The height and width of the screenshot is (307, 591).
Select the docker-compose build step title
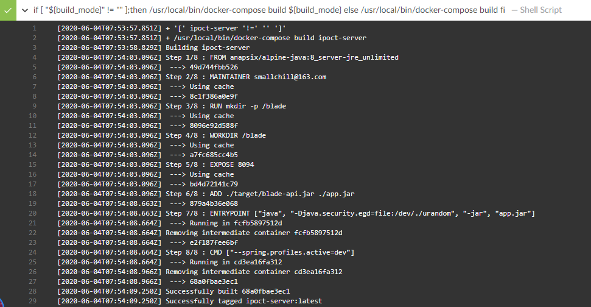click(269, 10)
